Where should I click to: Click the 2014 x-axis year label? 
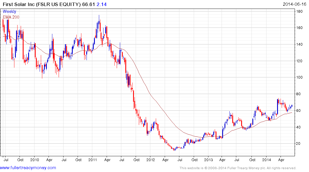coord(267,160)
